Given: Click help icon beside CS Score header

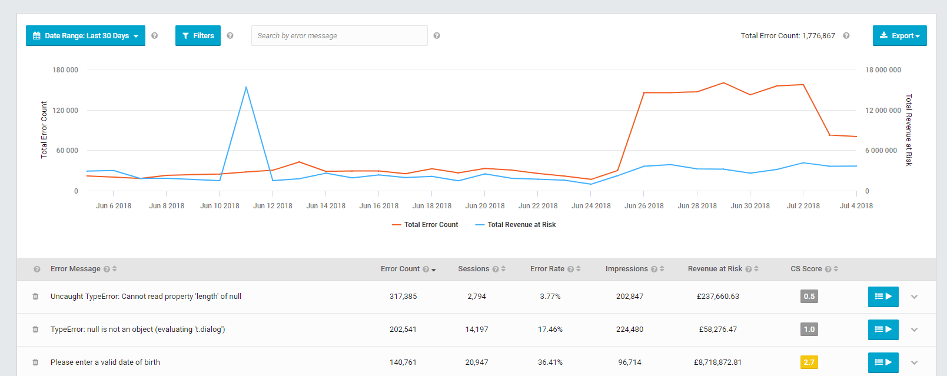Looking at the screenshot, I should [828, 269].
